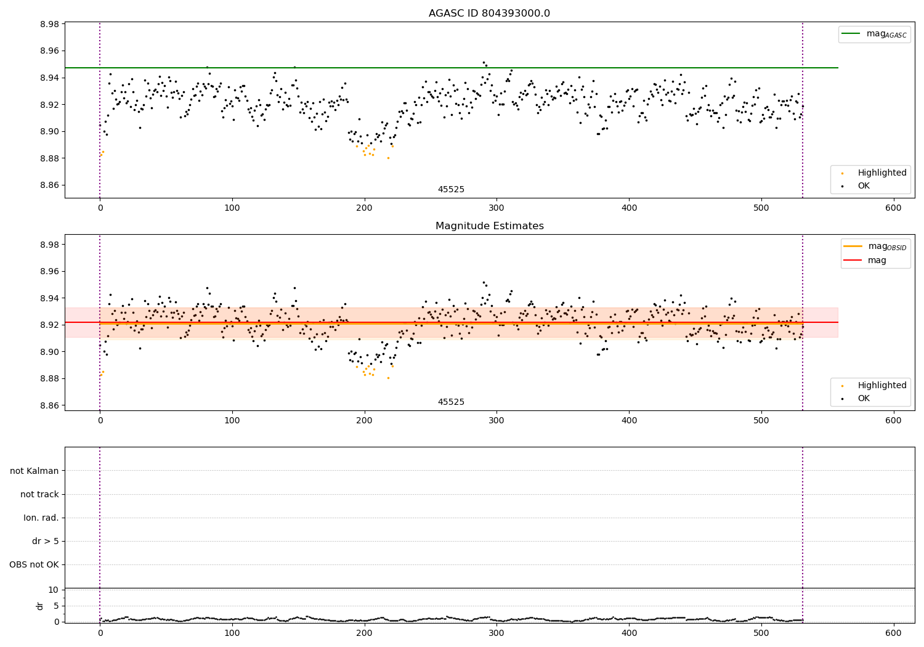This screenshot has height=647, width=924.
Task: Click the 8.86 tick label of the middle plot
Action: pyautogui.click(x=49, y=405)
